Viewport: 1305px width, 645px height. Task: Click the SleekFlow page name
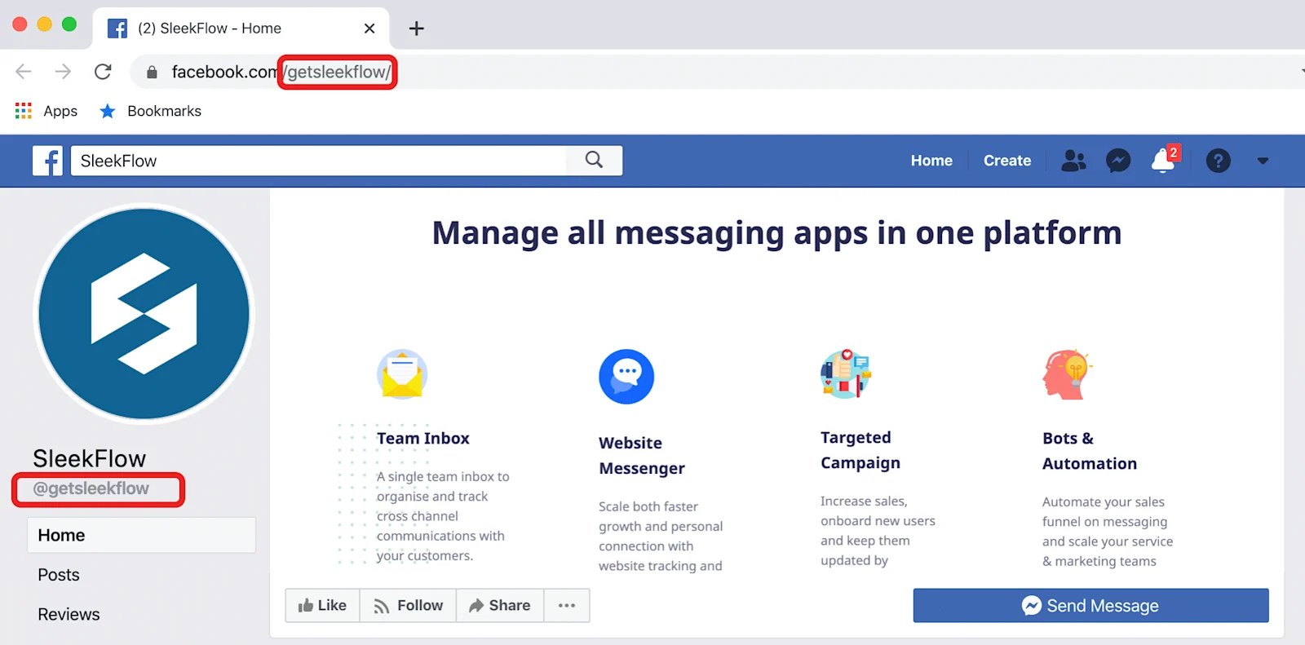tap(90, 458)
